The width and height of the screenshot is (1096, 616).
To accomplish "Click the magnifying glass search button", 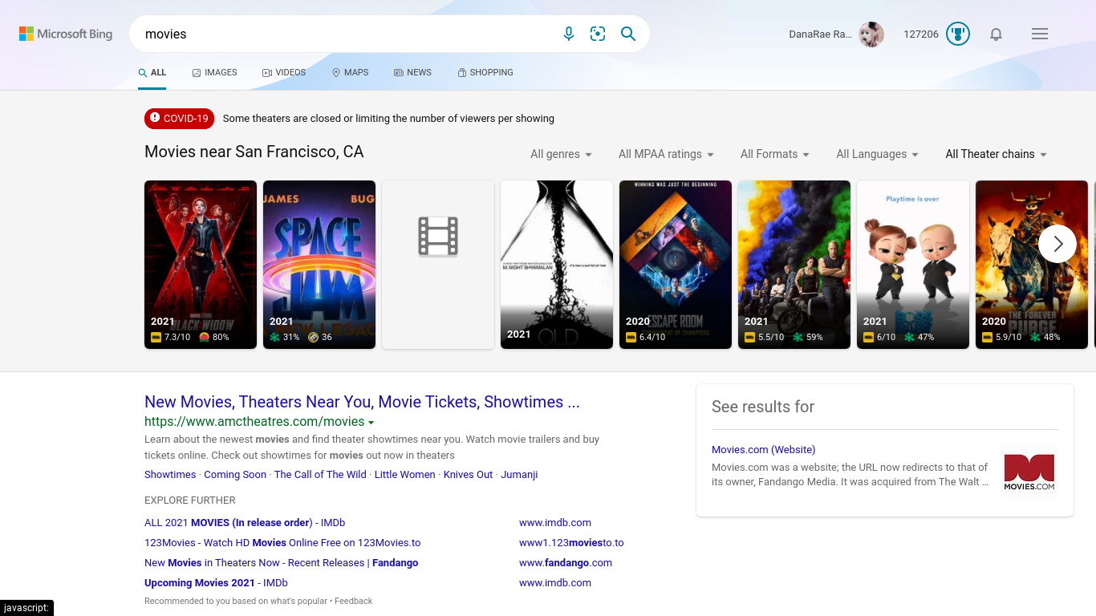I will coord(628,34).
